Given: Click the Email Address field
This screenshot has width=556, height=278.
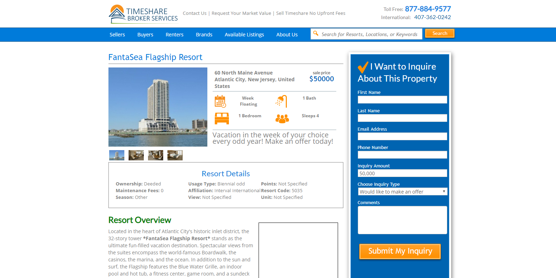Looking at the screenshot, I should tap(402, 136).
